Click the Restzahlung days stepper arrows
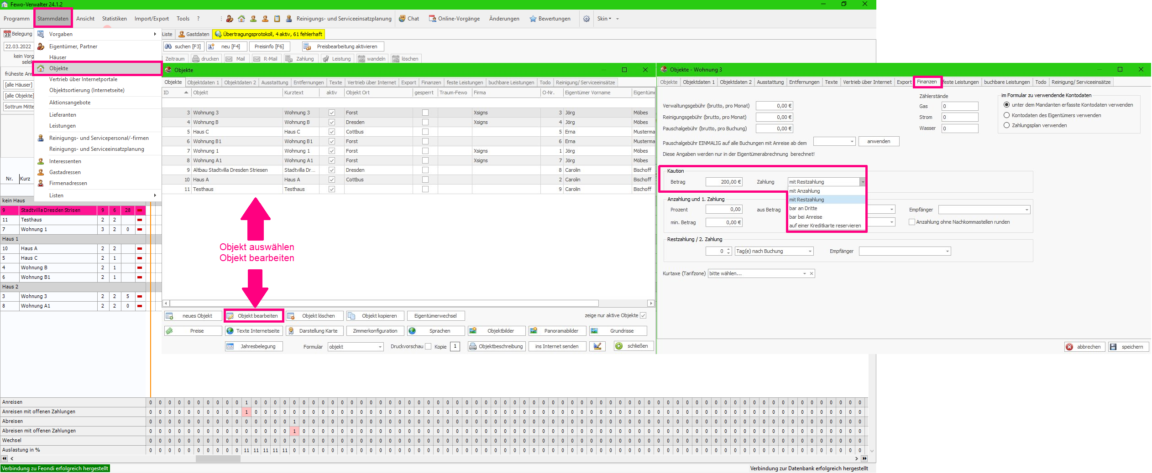 [729, 251]
